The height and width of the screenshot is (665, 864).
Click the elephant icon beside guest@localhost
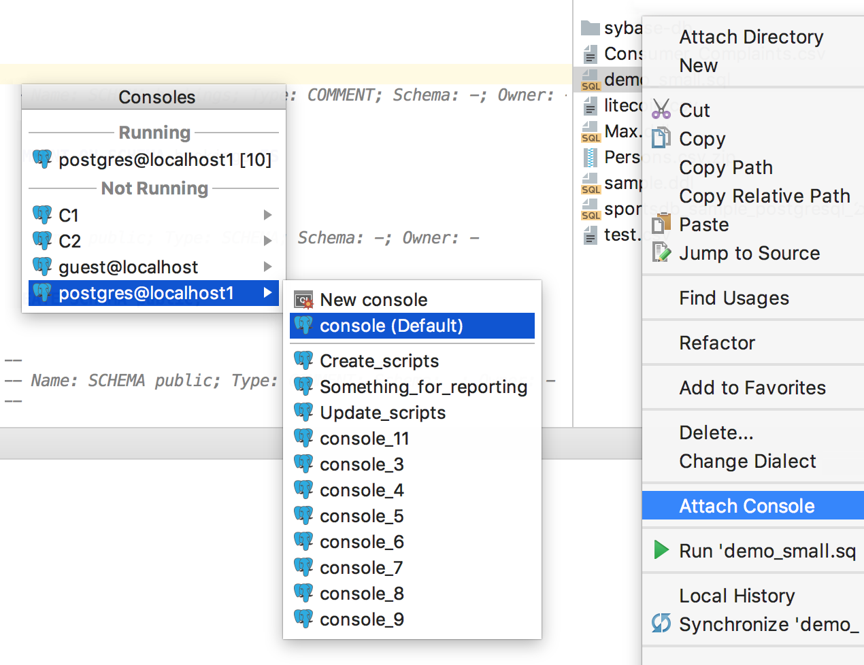point(42,267)
